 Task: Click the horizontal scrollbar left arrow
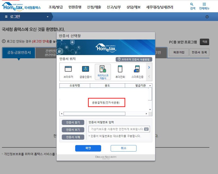pyautogui.click(x=62, y=114)
